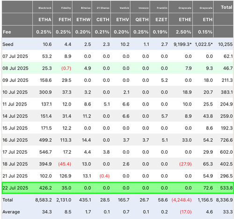Click the 14 Jul 2025 date label
Viewport: 234px width, 219px height.
point(15,116)
